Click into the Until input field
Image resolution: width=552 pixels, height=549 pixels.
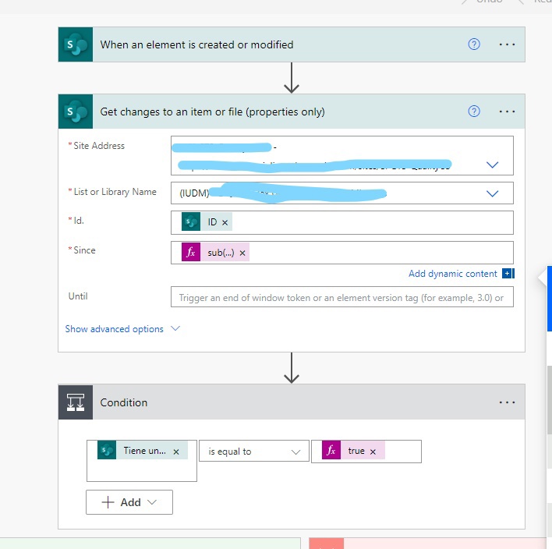click(341, 297)
